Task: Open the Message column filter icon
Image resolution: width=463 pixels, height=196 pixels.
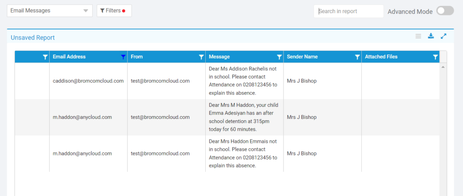Action: click(x=279, y=57)
